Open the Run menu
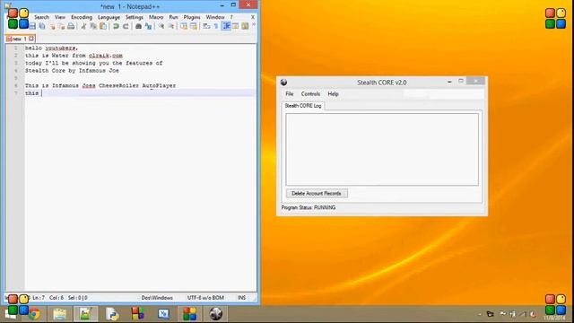Screen dimensions: 574x323 click(x=173, y=17)
